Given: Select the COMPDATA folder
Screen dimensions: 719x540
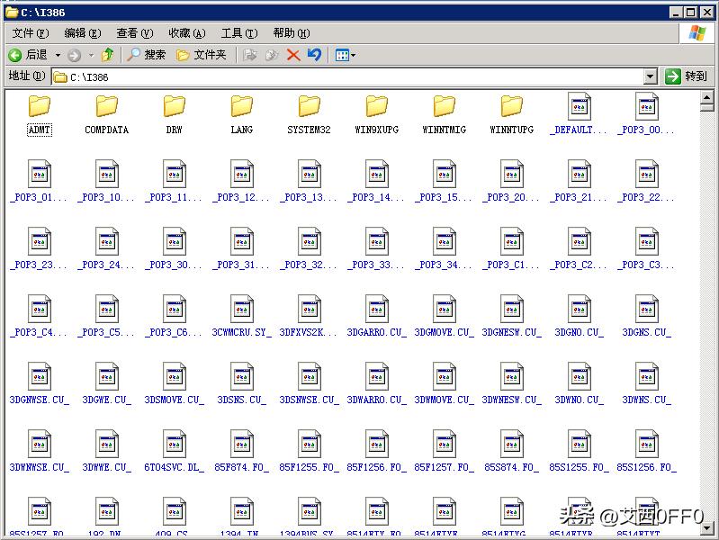Looking at the screenshot, I should pyautogui.click(x=107, y=115).
